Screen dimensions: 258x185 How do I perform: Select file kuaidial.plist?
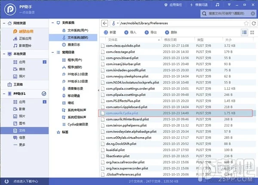(x=178, y=150)
